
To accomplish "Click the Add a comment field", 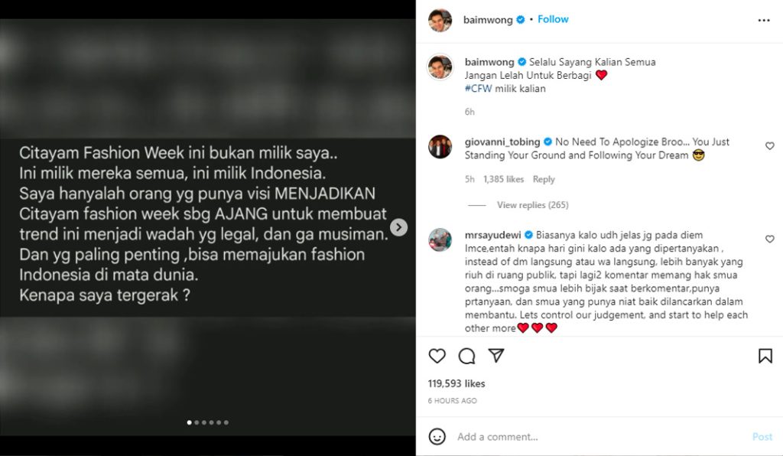I will [599, 437].
